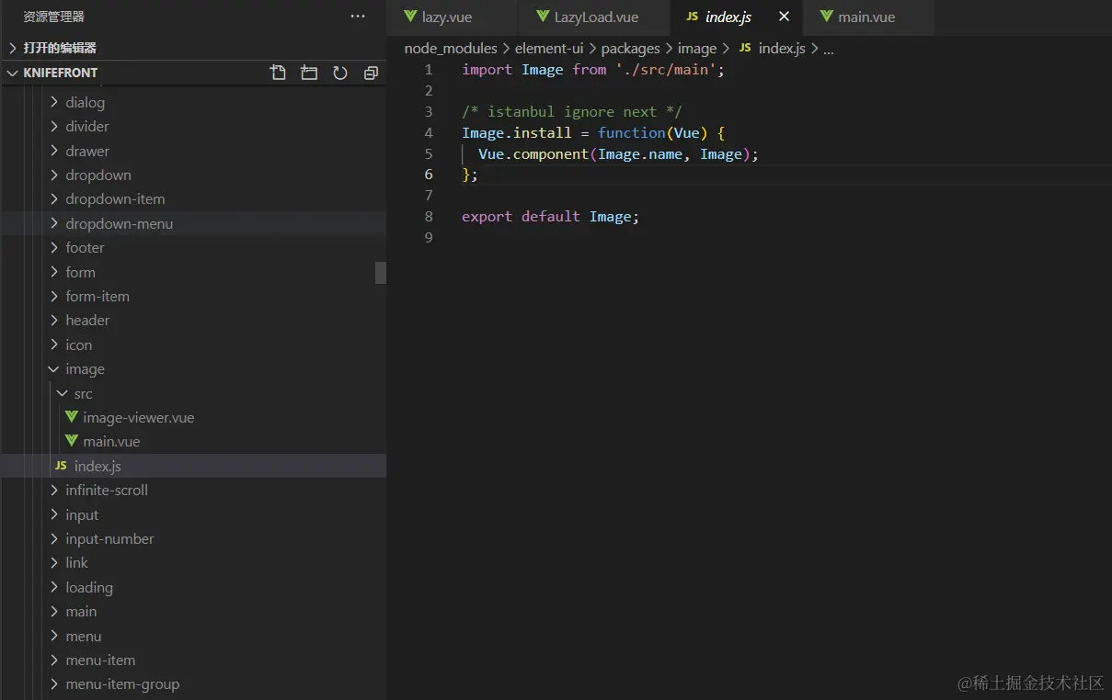
Task: Expand the drawer folder
Action: point(193,151)
